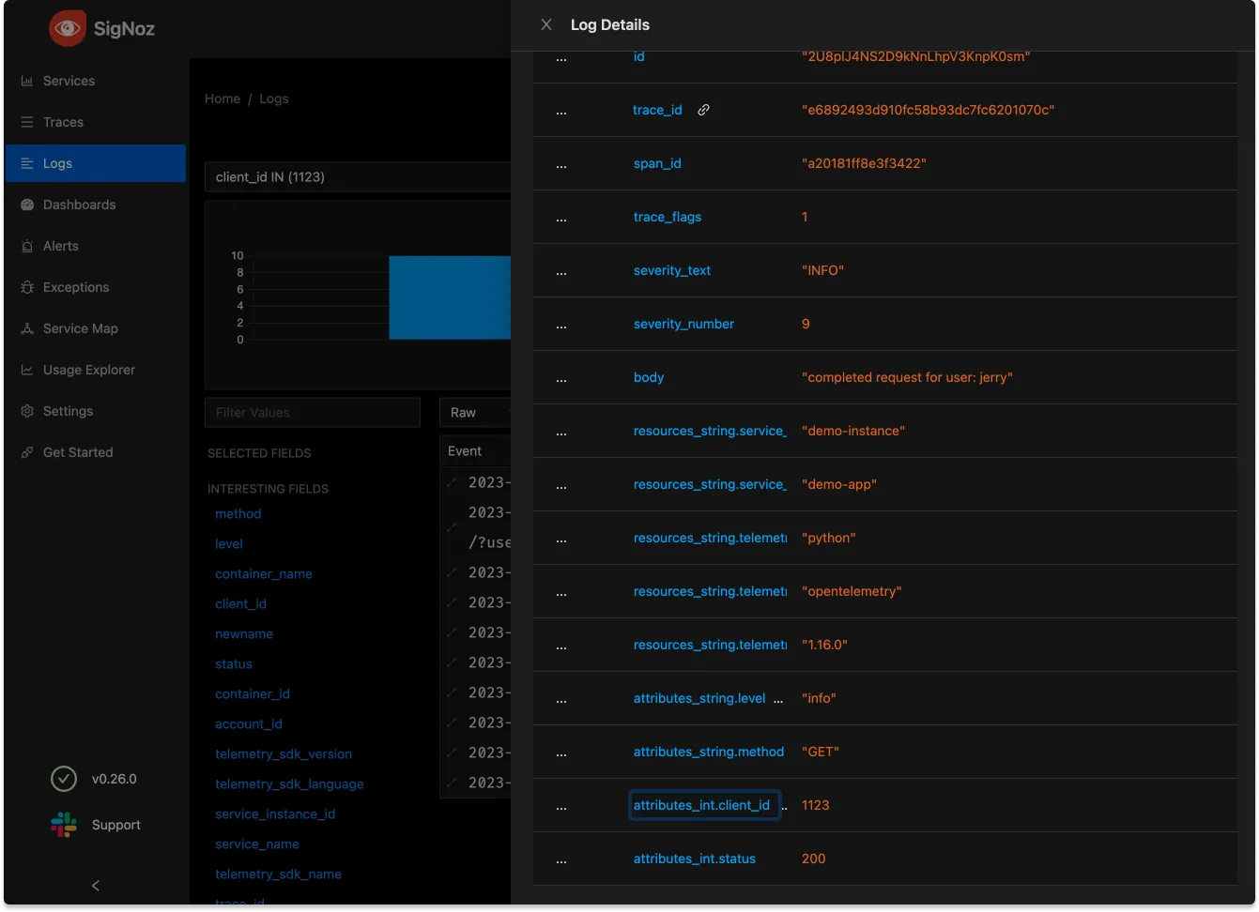Click the trace_id link icon
Screen dimensions: 1259x912
pos(703,110)
